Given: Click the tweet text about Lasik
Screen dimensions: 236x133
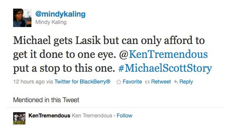Looking at the screenshot, I should [112, 54].
